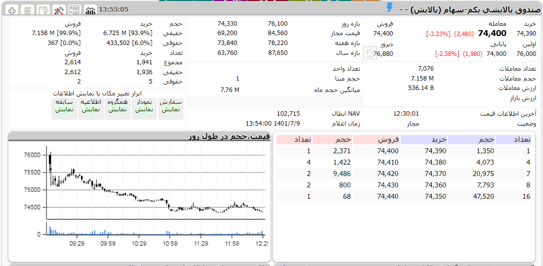543x266 pixels.
Task: Open the calculator icon in top toolbar
Action: pos(27,10)
